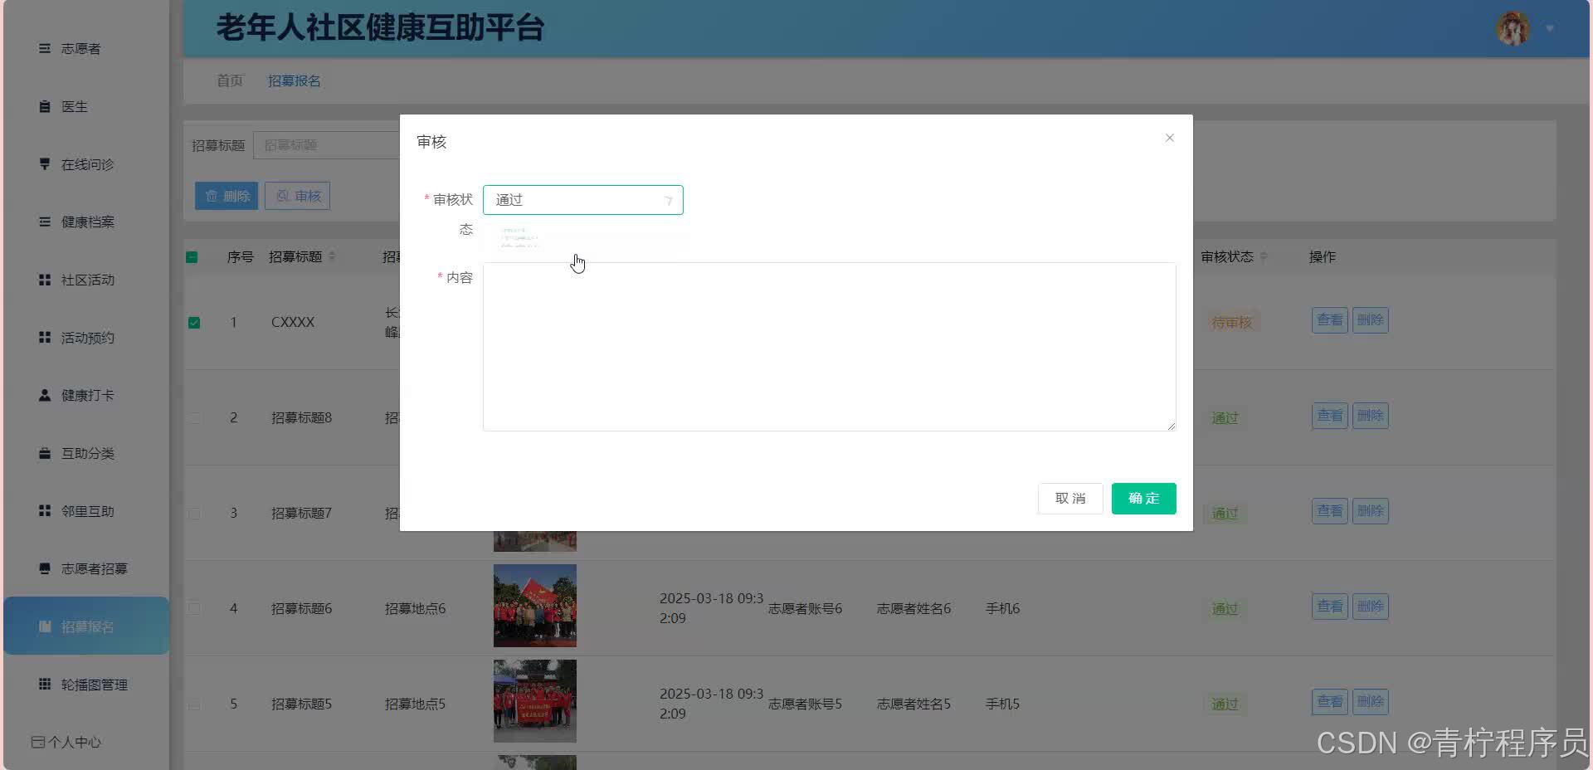Click the 在线问诊 sidebar icon

pos(44,163)
